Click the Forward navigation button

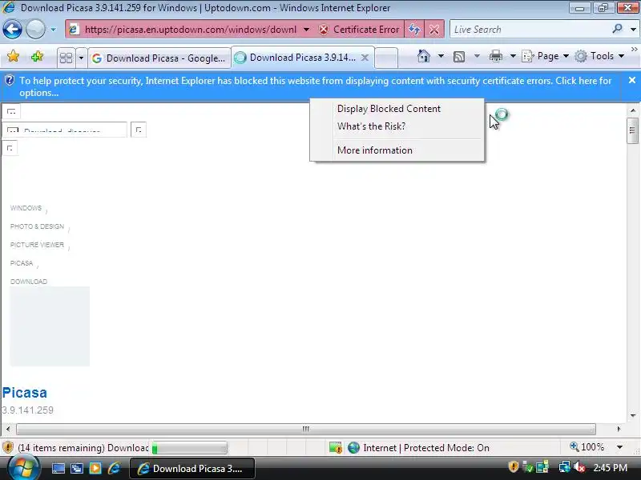pyautogui.click(x=35, y=30)
